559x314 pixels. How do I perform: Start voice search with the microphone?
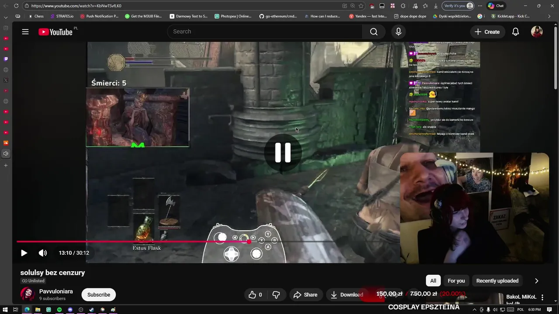click(398, 32)
